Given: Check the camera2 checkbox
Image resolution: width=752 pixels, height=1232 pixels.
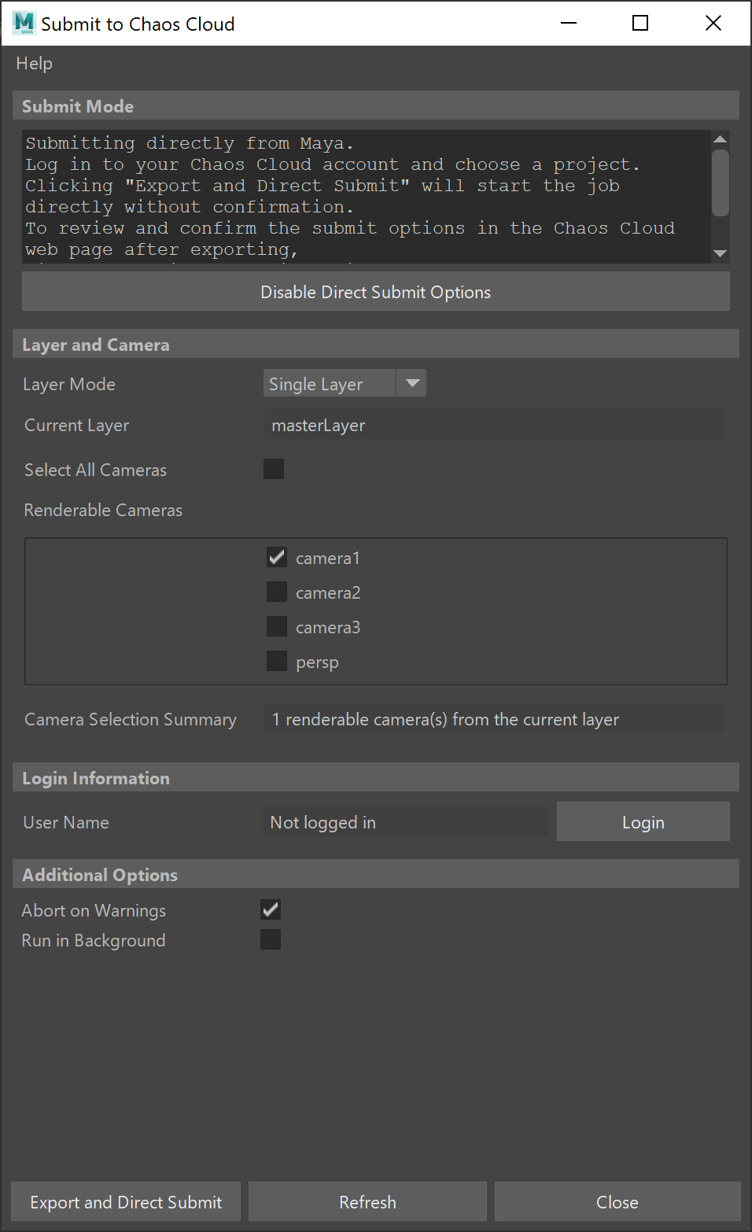Looking at the screenshot, I should [x=277, y=592].
